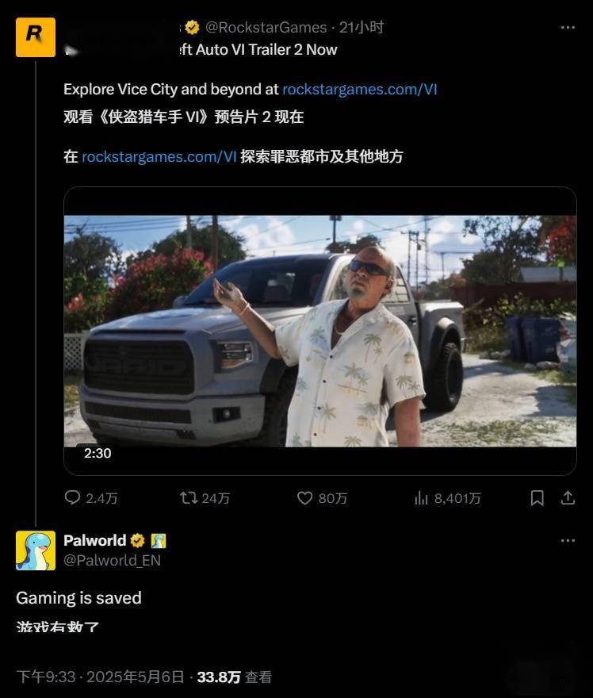This screenshot has width=593, height=698.
Task: Click the verified badge beside @RockstarGames
Action: pyautogui.click(x=192, y=28)
